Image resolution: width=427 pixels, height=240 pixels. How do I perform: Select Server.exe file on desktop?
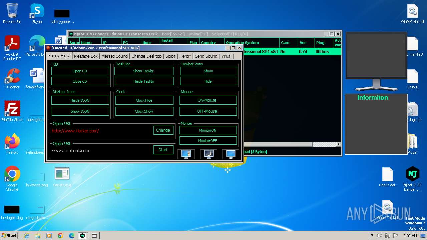pyautogui.click(x=62, y=177)
